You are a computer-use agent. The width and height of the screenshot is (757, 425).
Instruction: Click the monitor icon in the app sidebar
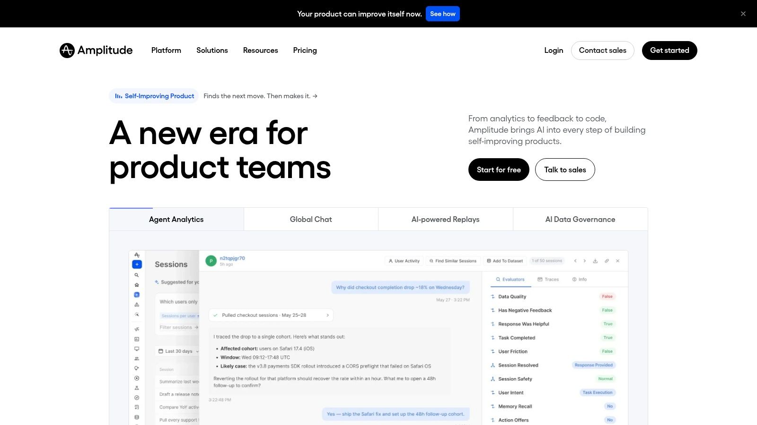(x=137, y=349)
